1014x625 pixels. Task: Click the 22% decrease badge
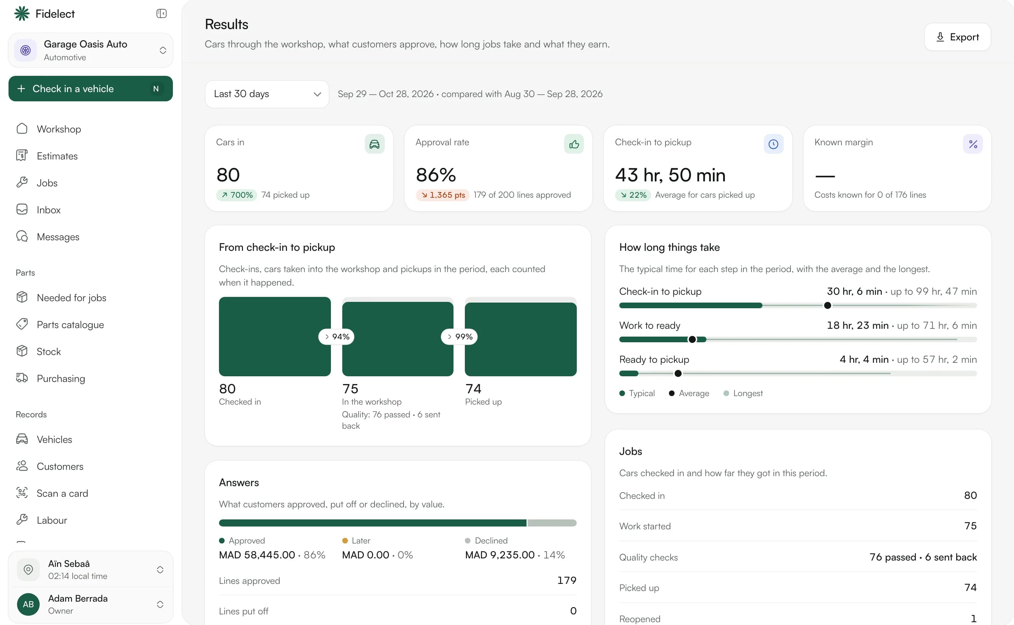tap(633, 195)
